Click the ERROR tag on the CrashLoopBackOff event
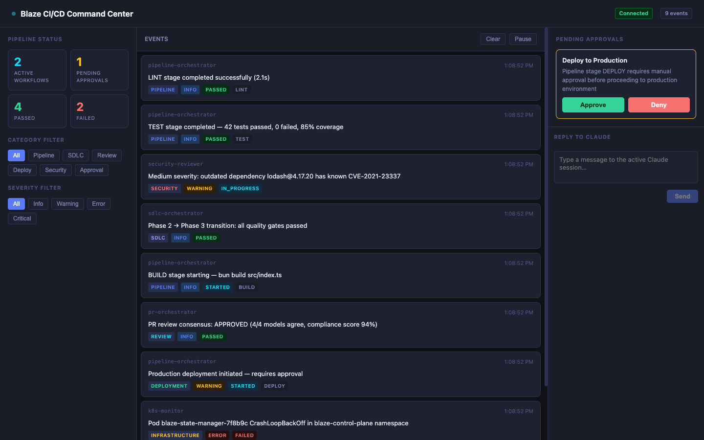 tap(217, 435)
